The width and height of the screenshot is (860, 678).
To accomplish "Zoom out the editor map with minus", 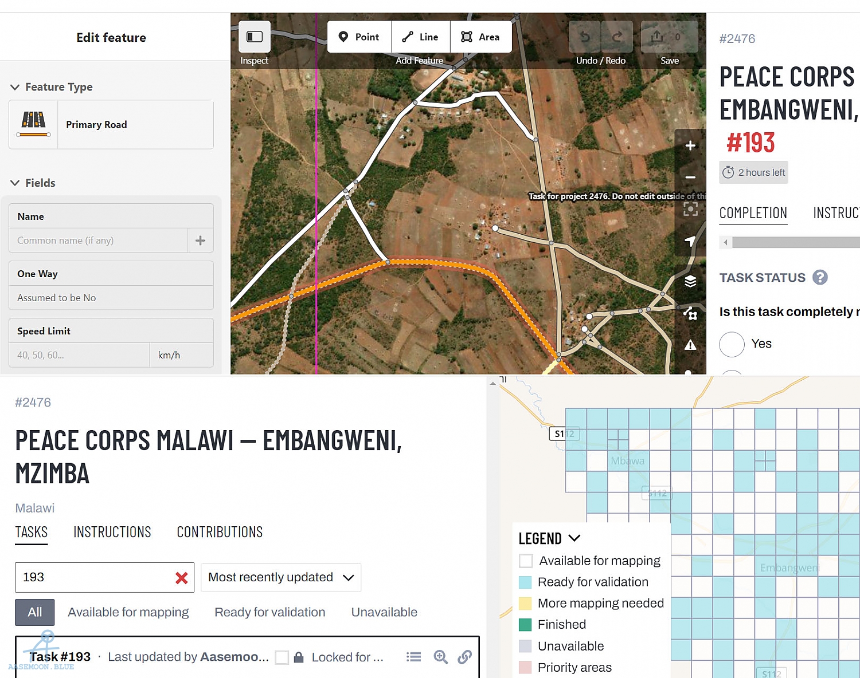I will 690,177.
